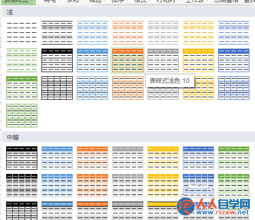Choose Light borderless style with black lines and gray bands
This screenshot has height=220, width=255.
click(57, 33)
